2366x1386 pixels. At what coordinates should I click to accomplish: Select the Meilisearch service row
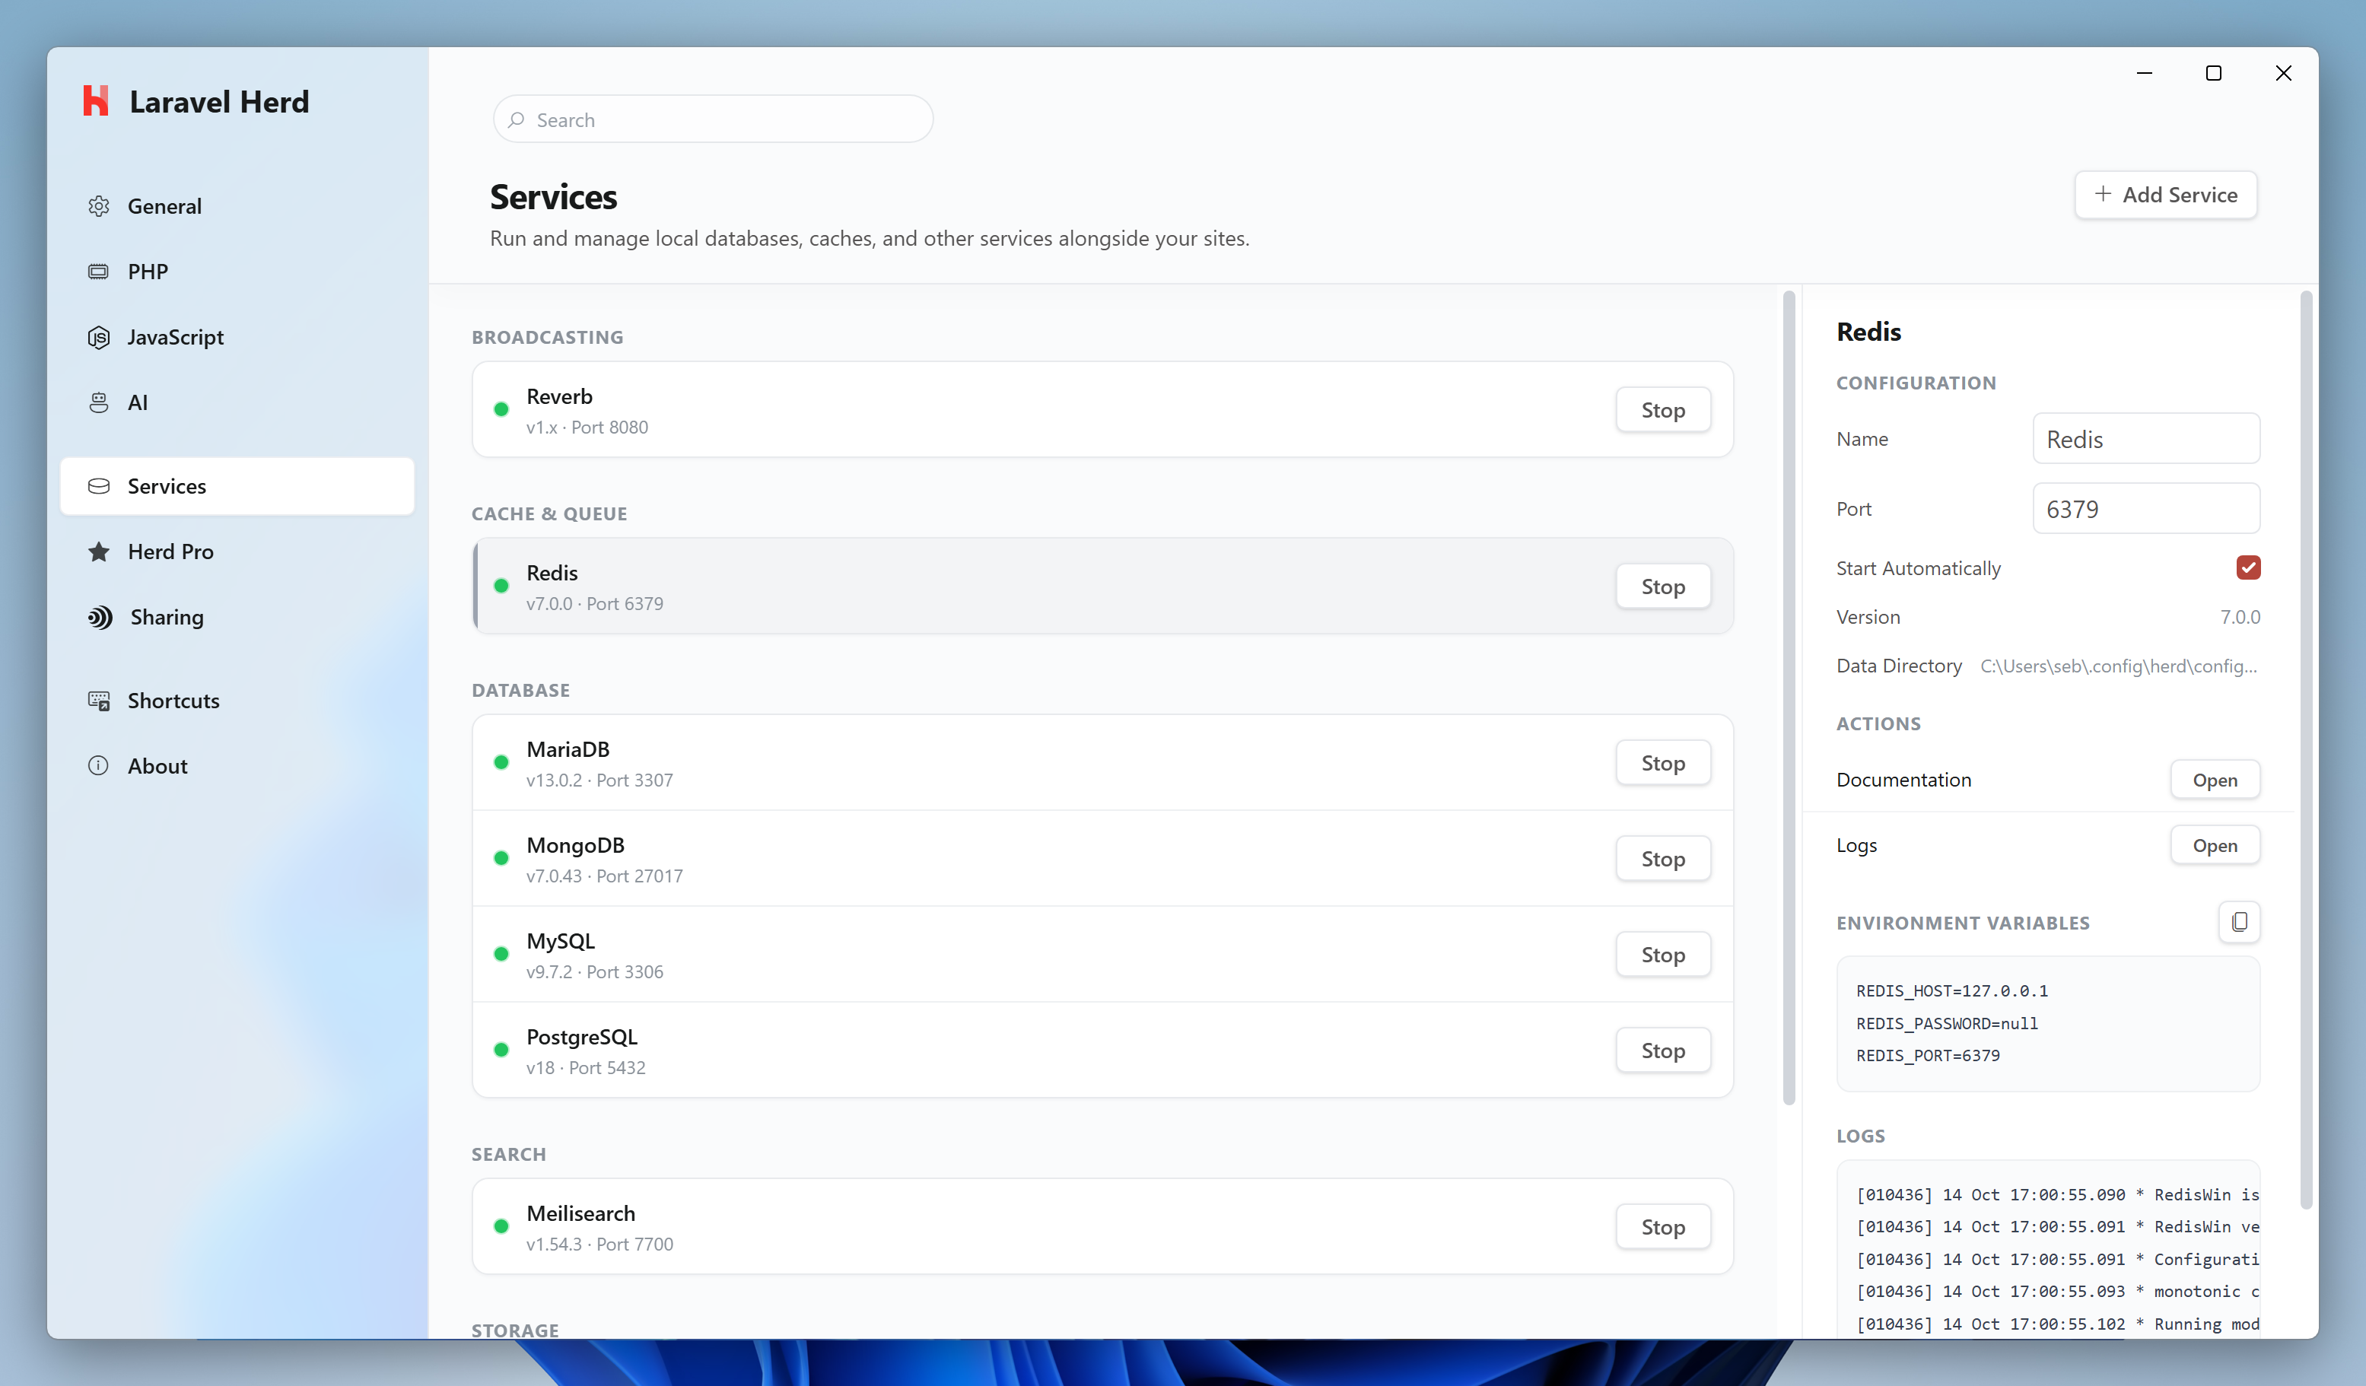point(1102,1226)
